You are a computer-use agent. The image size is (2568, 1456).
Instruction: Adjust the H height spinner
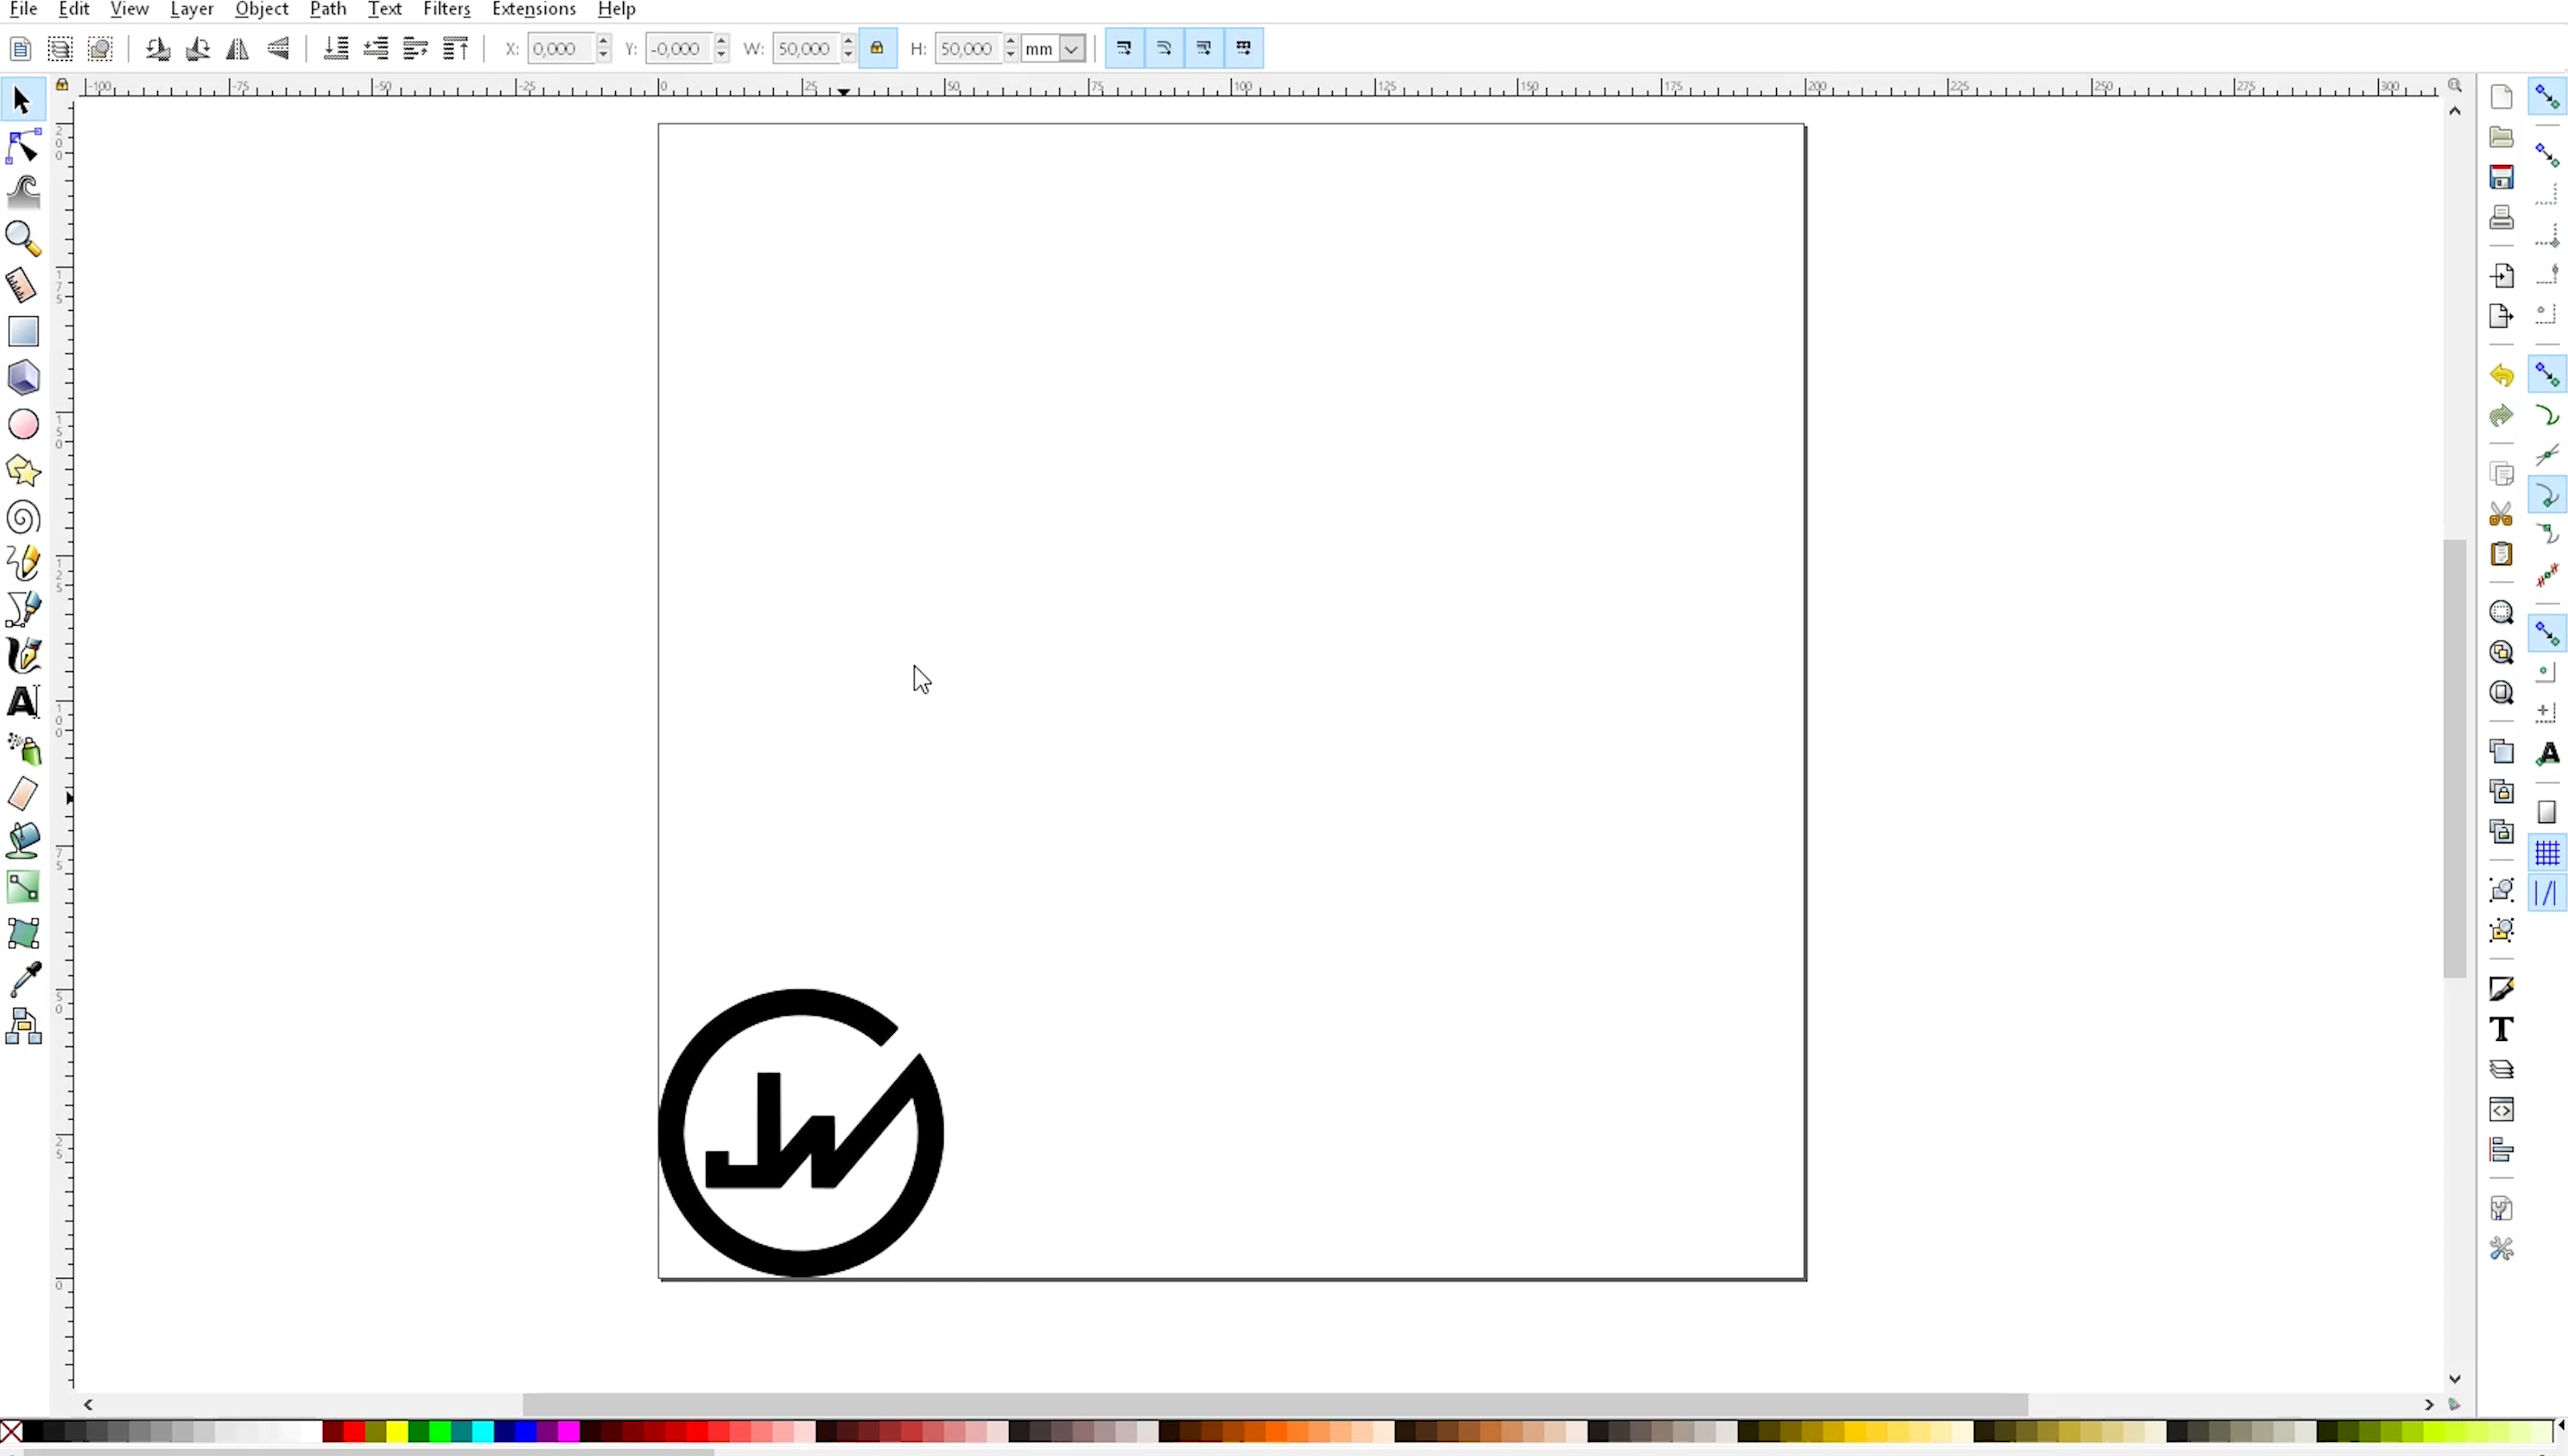coord(1010,48)
